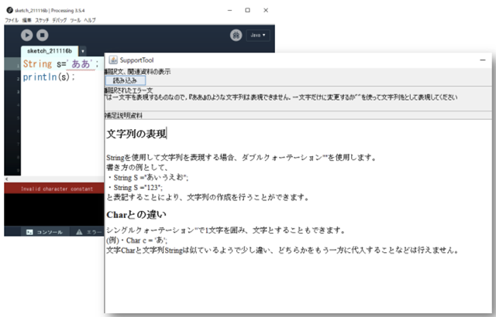Open the ツール menu
Screen dimensions: 496x317
click(75, 19)
